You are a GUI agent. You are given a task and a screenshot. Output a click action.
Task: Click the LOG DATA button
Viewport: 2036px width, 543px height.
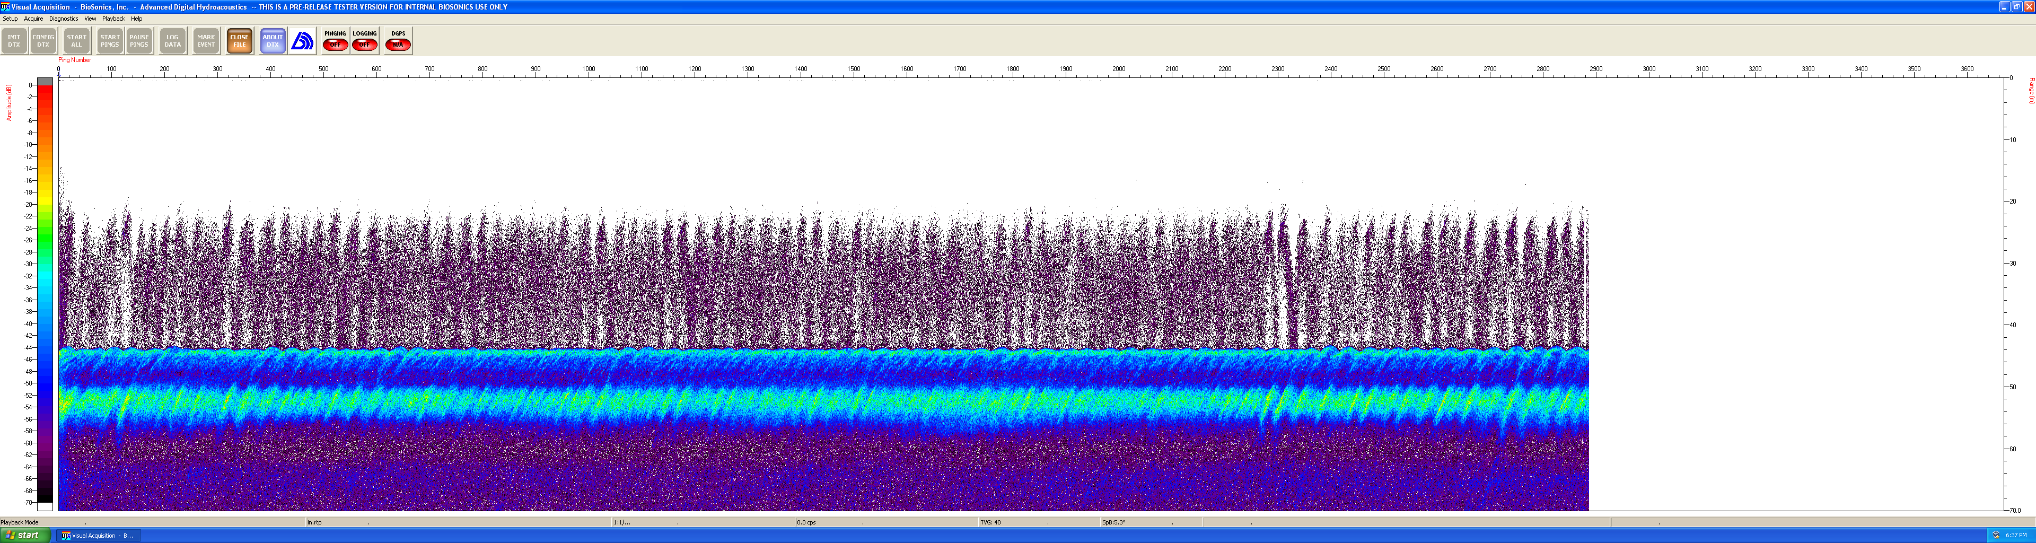coord(172,41)
